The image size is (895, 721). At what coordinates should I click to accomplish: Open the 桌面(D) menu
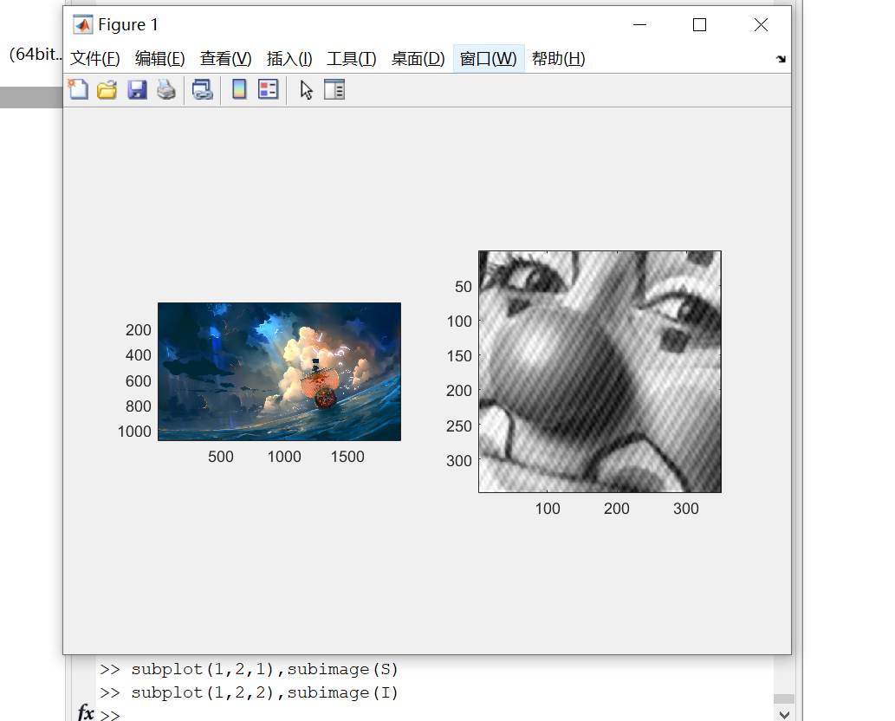418,59
